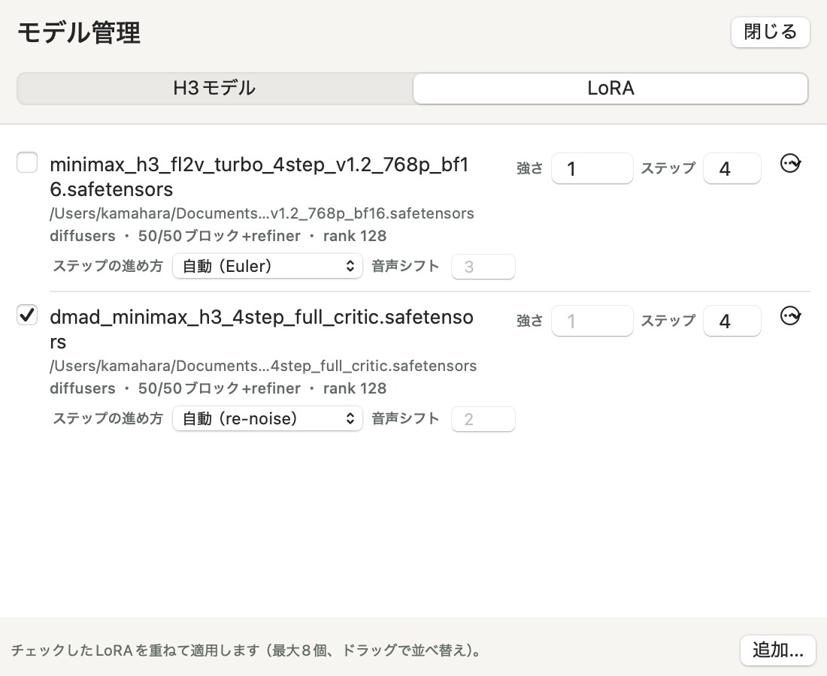
Task: Uncheck the dmad_minimax_h3_4step_full_critic LoRA
Action: point(27,315)
